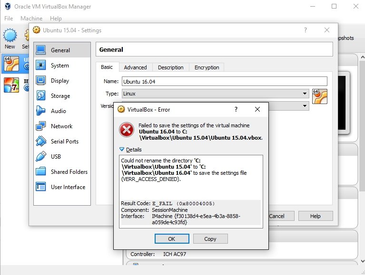Viewport: 365px width, 275px height.
Task: Select the Audio speaker icon
Action: click(41, 111)
